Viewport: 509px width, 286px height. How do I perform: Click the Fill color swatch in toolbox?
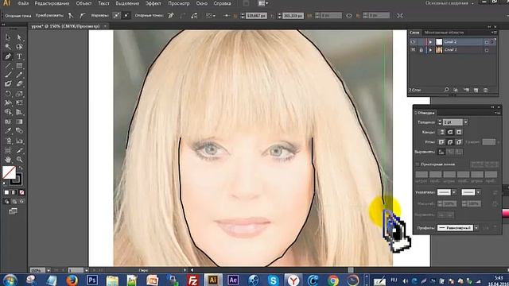9,172
